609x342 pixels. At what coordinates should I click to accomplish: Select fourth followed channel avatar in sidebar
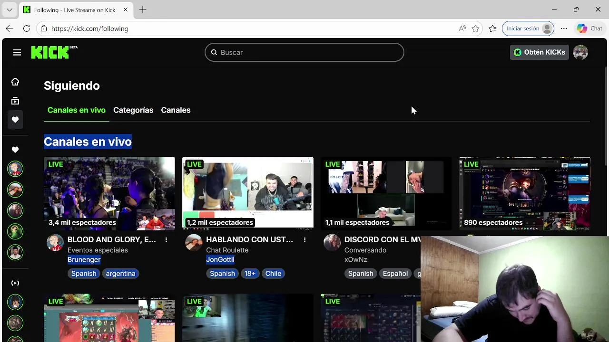[15, 231]
